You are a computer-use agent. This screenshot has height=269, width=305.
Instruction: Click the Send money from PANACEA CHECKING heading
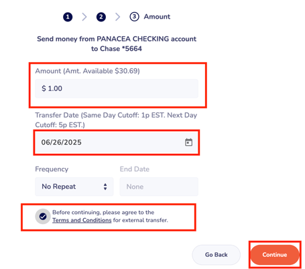point(117,43)
